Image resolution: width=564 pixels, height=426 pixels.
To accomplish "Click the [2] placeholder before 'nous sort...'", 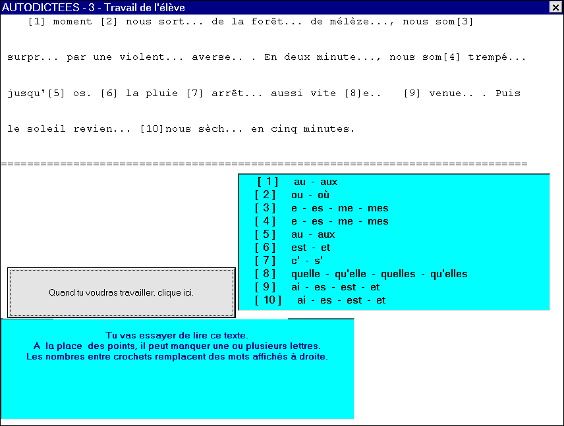I will point(109,22).
